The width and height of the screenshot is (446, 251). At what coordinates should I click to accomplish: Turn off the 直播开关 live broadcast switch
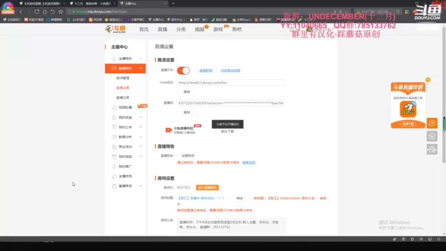tap(183, 70)
